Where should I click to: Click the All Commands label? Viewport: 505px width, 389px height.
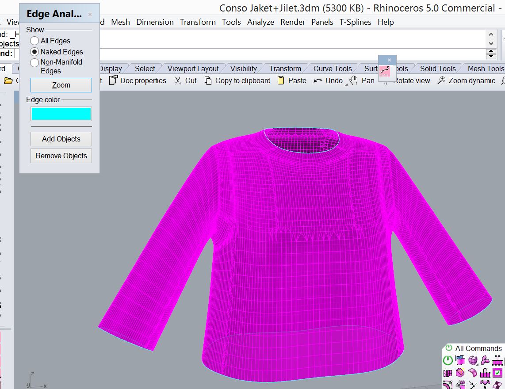(x=478, y=348)
